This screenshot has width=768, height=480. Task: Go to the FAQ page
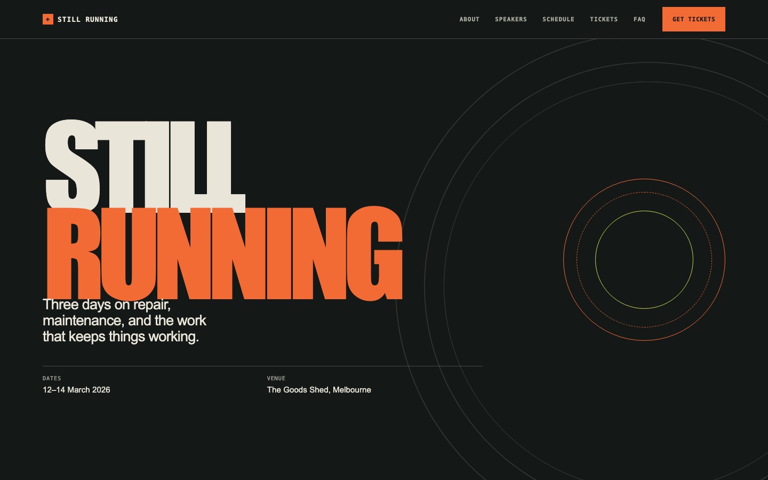(639, 19)
